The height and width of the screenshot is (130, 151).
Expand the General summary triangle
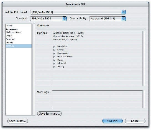[x=54, y=50]
